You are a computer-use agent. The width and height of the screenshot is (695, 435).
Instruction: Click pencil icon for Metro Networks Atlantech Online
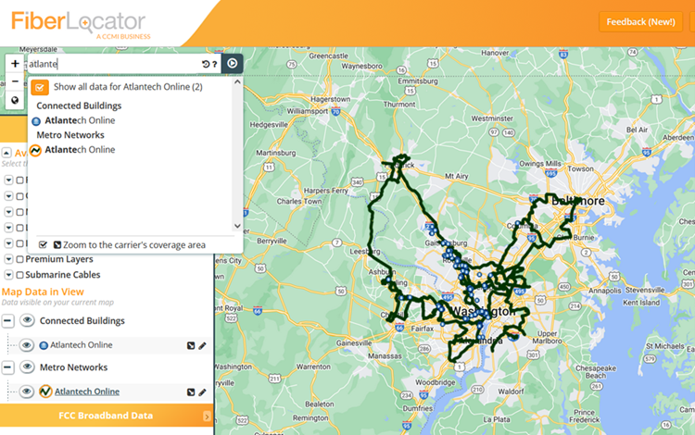203,391
